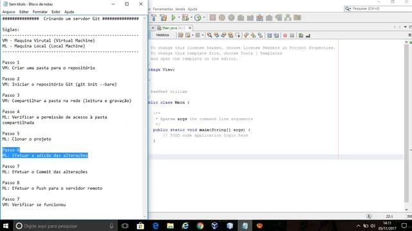Image resolution: width=412 pixels, height=231 pixels.
Task: Open Microsoft Store from the taskbar
Action: click(x=140, y=225)
